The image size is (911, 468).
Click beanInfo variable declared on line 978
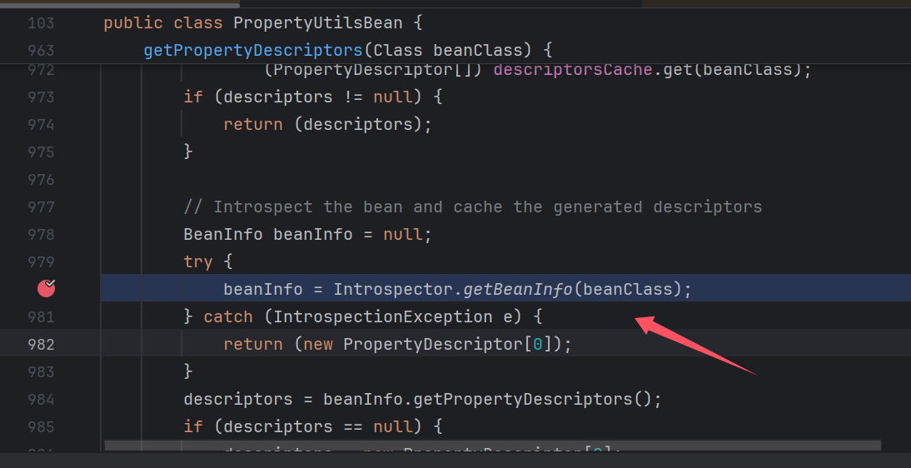pos(312,234)
